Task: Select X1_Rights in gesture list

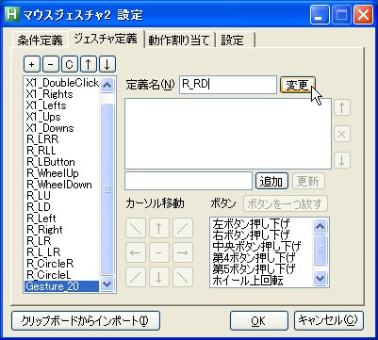Action: pyautogui.click(x=62, y=94)
